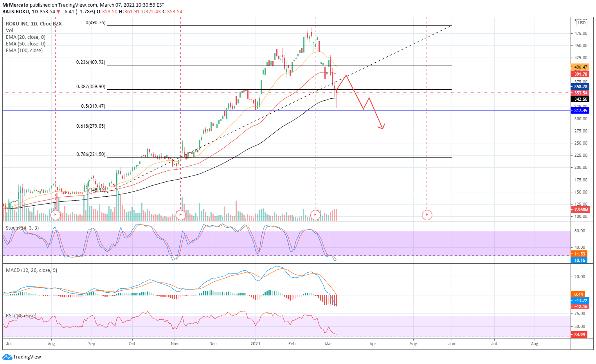Select the EMA (50, close, 0) legend

[x=25, y=44]
